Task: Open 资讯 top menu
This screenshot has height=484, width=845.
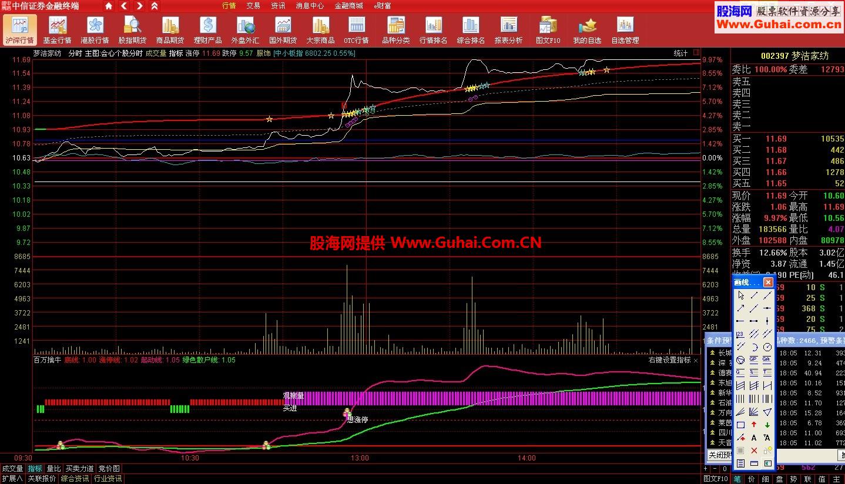Action: click(x=278, y=6)
